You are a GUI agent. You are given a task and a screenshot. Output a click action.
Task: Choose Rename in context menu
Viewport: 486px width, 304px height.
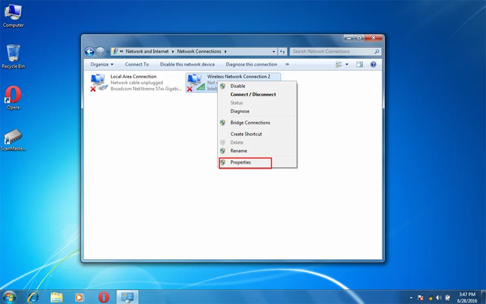(257, 151)
